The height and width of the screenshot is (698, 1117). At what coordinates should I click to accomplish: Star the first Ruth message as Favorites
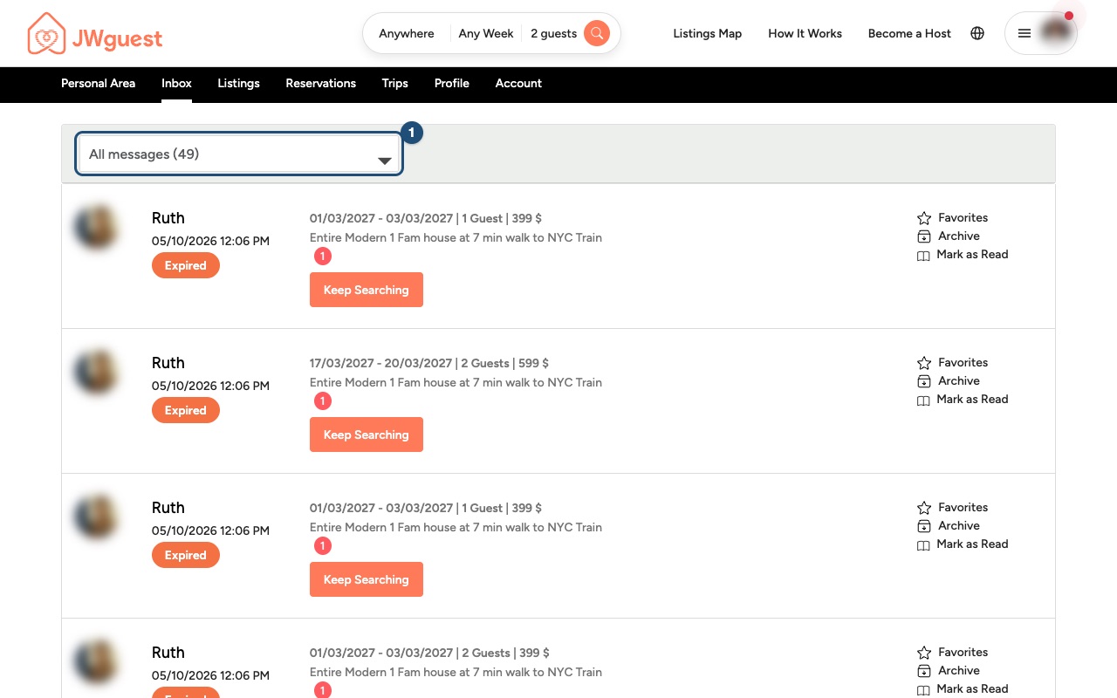[x=953, y=218]
